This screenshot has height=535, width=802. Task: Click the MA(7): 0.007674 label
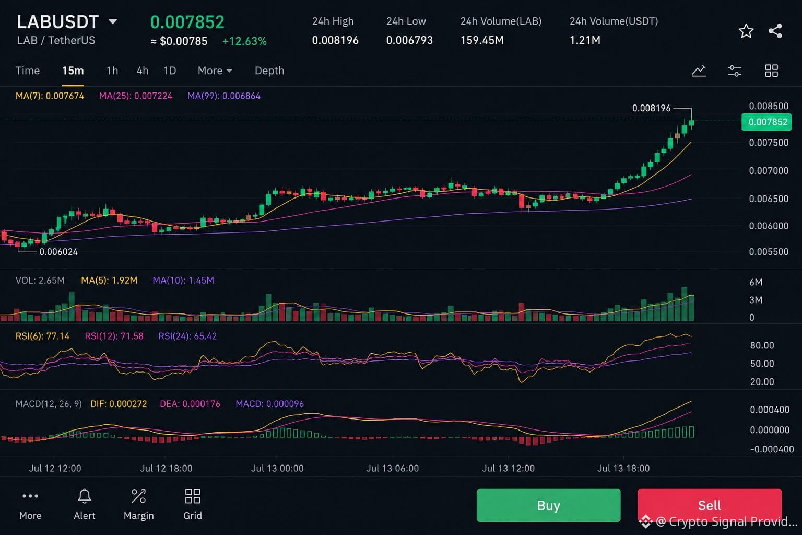click(50, 96)
